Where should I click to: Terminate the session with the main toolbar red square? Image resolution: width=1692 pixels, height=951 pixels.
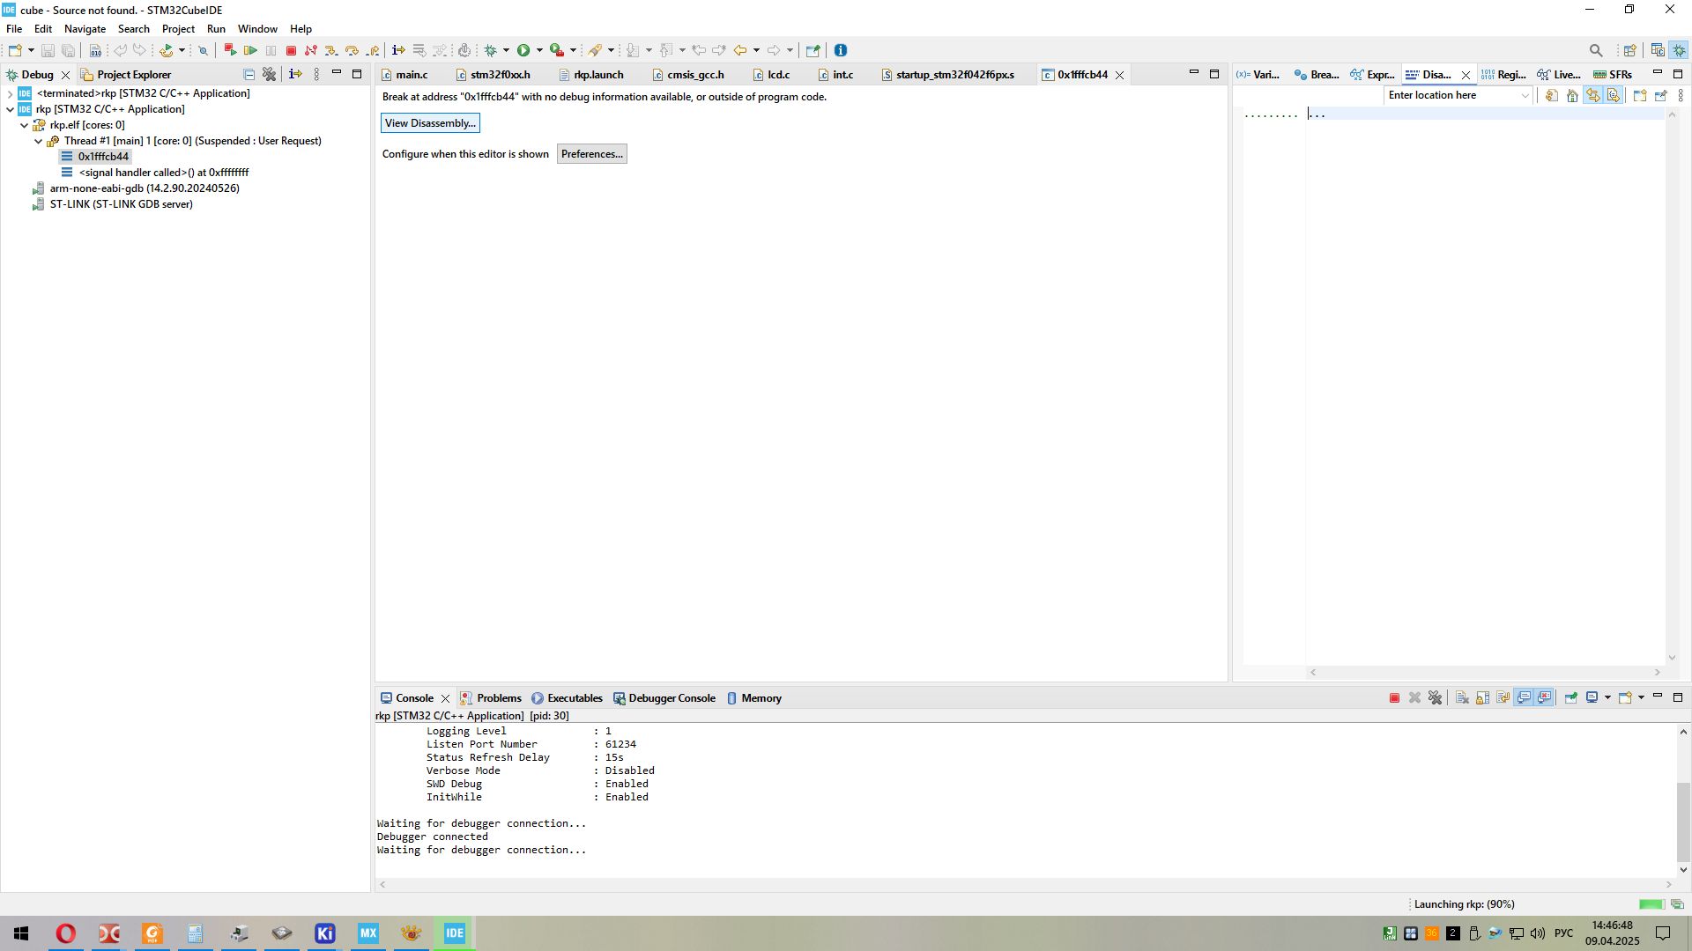coord(291,50)
